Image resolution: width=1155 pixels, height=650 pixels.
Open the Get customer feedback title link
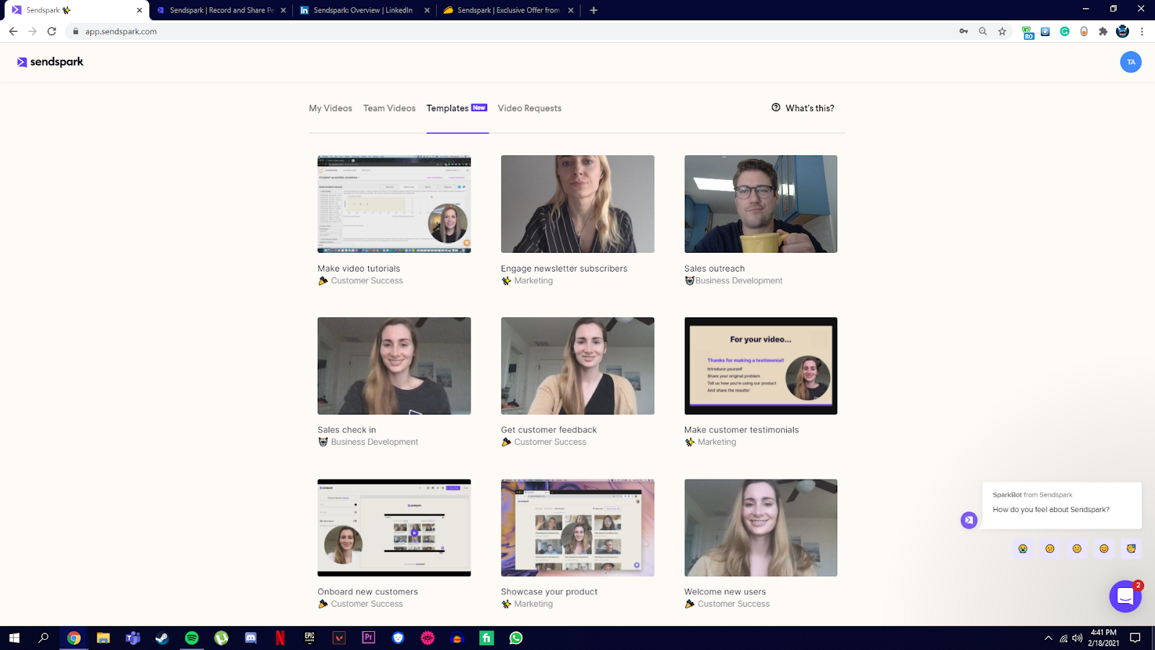click(x=549, y=430)
